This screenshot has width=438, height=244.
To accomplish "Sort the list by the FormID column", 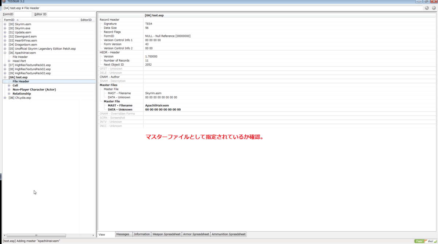I will point(9,20).
